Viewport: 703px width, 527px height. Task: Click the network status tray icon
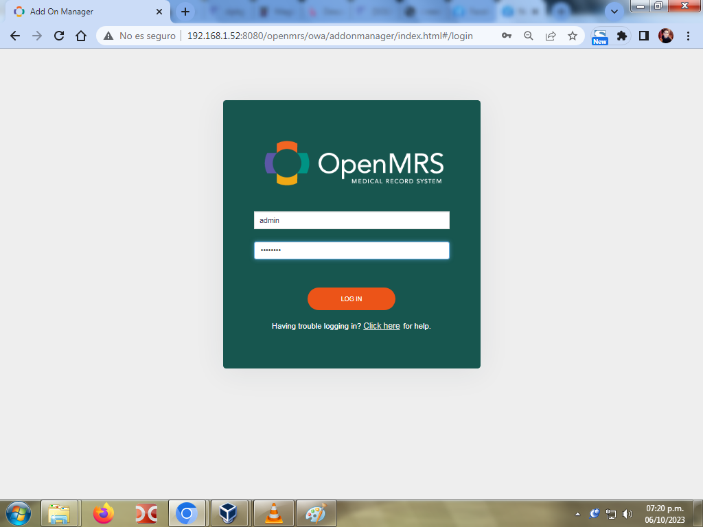tap(610, 514)
